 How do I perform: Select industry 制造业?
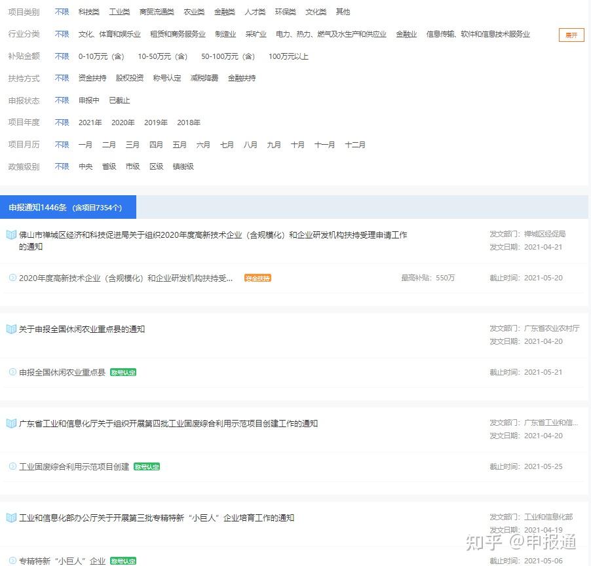(x=225, y=34)
